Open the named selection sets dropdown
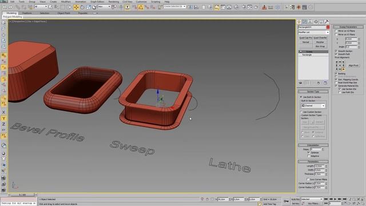This screenshot has width=366, height=206. pyautogui.click(x=174, y=7)
